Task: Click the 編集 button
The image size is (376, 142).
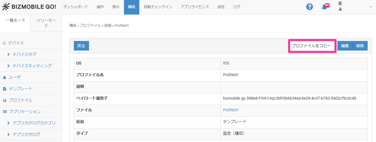Action: pyautogui.click(x=345, y=46)
